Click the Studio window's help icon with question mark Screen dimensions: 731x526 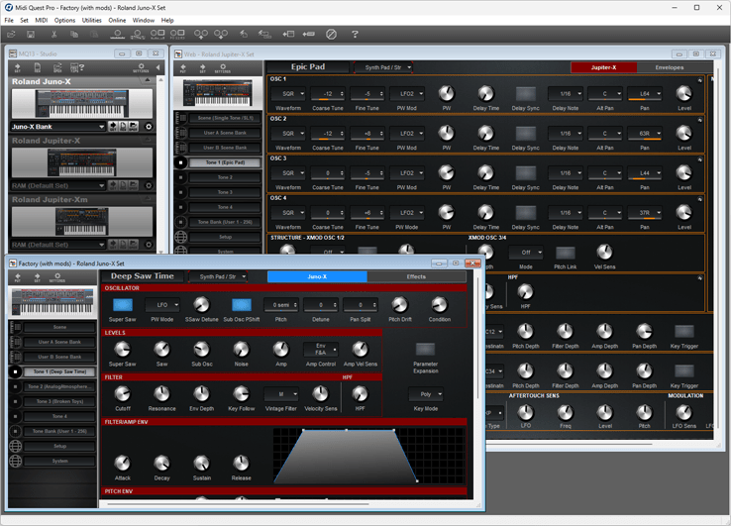click(x=77, y=67)
